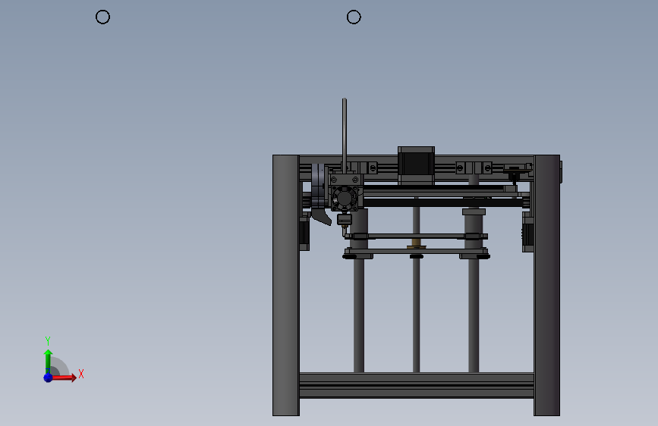Select the extruder cooling fan
Image resolution: width=658 pixels, height=426 pixels.
(345, 198)
